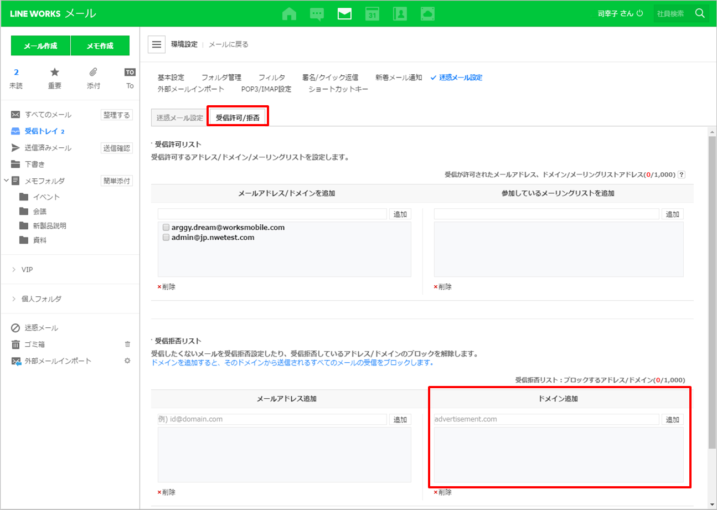Expand the VIP section

(x=14, y=270)
